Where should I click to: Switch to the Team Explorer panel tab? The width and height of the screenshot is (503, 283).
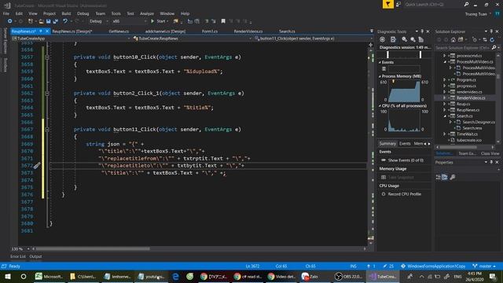pyautogui.click(x=467, y=154)
